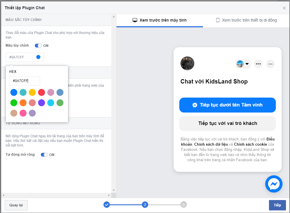
Task: Switch to Xem trước trên máy tính tab
Action: [159, 20]
